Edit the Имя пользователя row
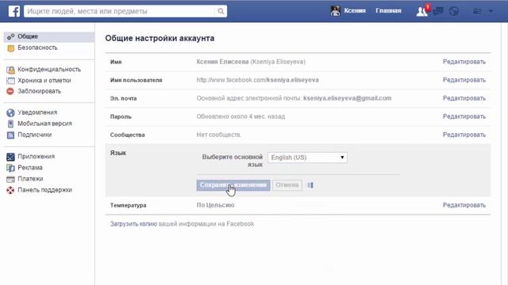Viewport: 508px width, 285px height. click(464, 80)
